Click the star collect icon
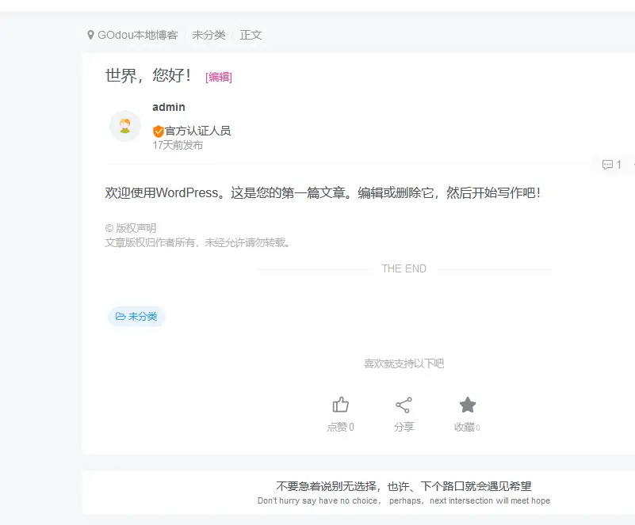635x525 pixels. 468,404
